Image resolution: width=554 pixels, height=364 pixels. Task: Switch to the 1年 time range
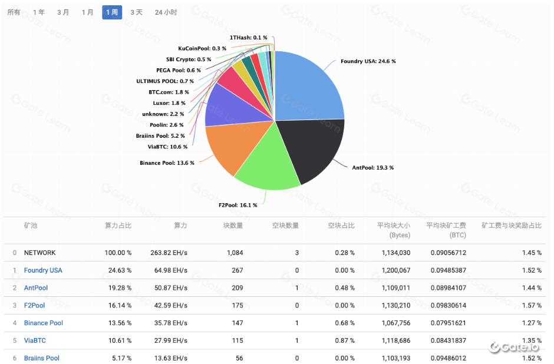point(39,12)
